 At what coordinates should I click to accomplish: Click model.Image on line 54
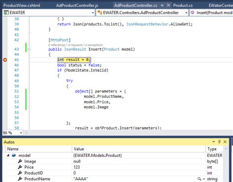[x=96, y=107]
